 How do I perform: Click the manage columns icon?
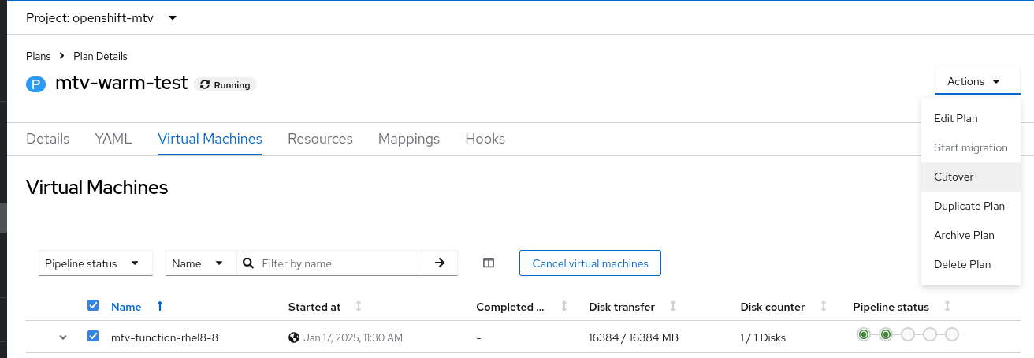[489, 263]
